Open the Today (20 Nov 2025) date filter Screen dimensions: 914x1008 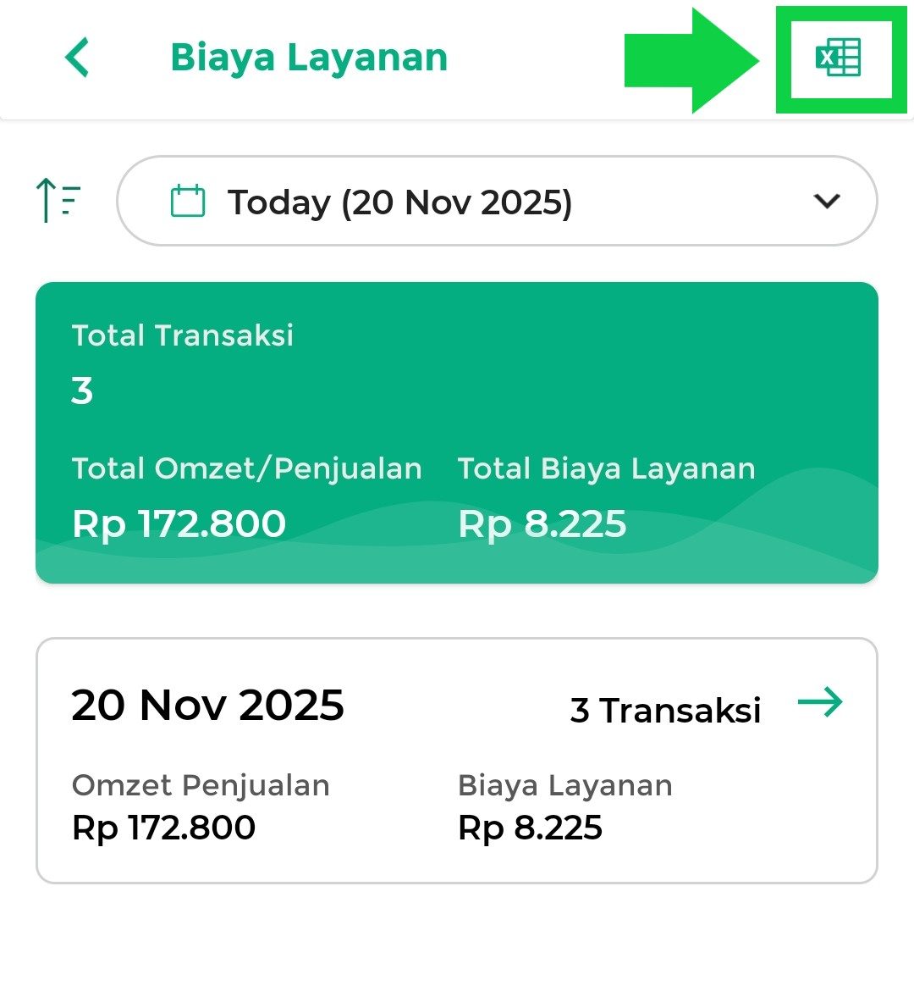[x=399, y=202]
